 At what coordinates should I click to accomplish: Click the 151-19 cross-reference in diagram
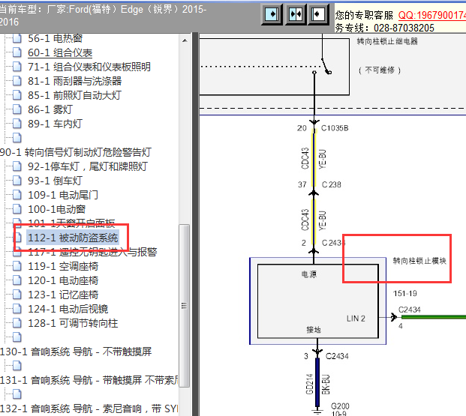click(404, 293)
